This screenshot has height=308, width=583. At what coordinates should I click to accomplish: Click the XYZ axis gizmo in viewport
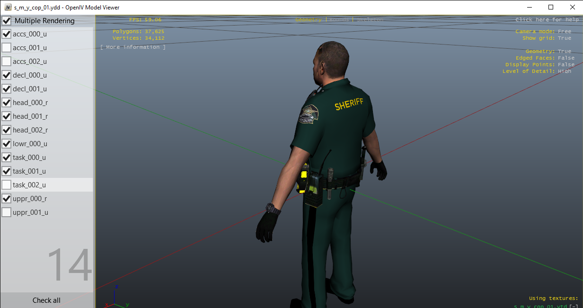coord(115,297)
